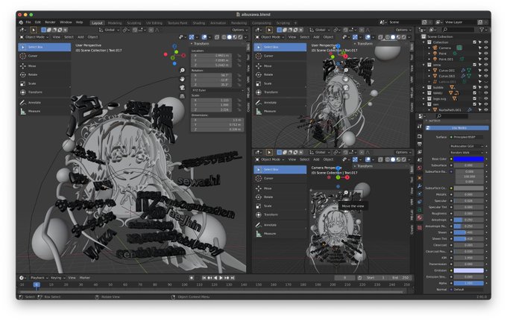Select the Measure tool in left viewport
Screen dimensions: 507x321
click(x=44, y=111)
